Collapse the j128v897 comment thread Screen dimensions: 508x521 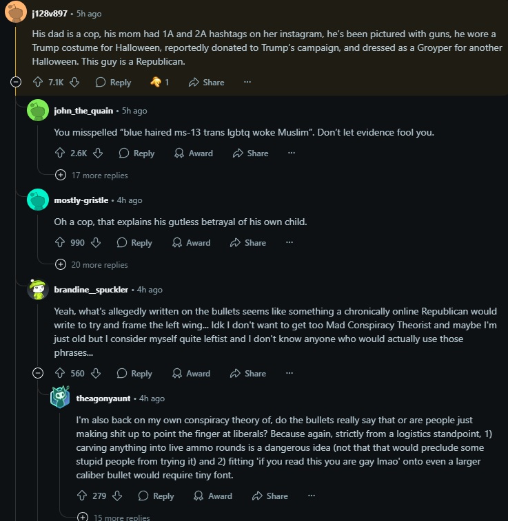coord(16,82)
